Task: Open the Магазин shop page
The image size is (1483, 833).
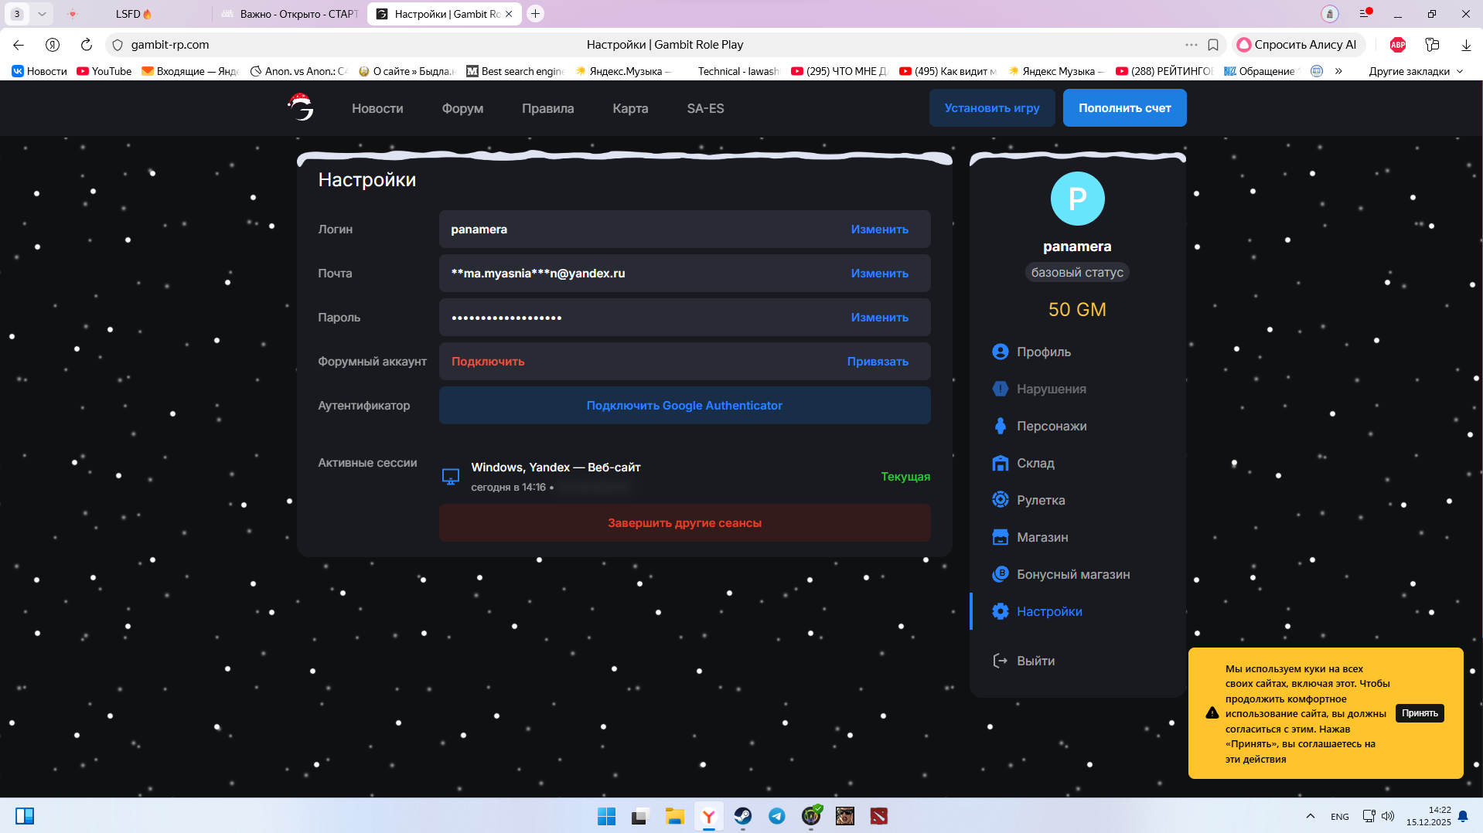Action: click(x=1042, y=537)
